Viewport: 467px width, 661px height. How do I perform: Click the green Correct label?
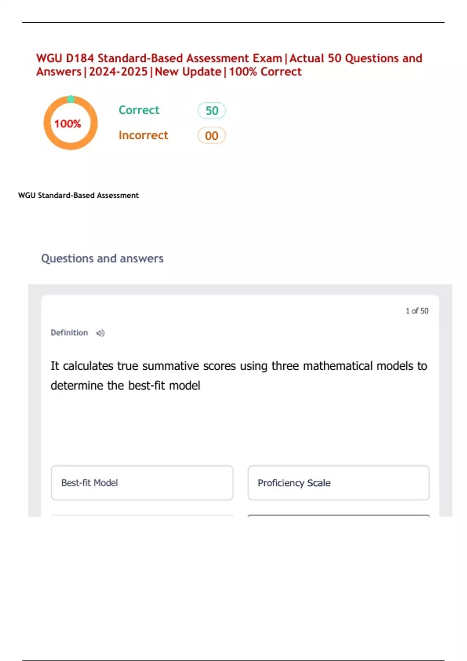coord(139,110)
